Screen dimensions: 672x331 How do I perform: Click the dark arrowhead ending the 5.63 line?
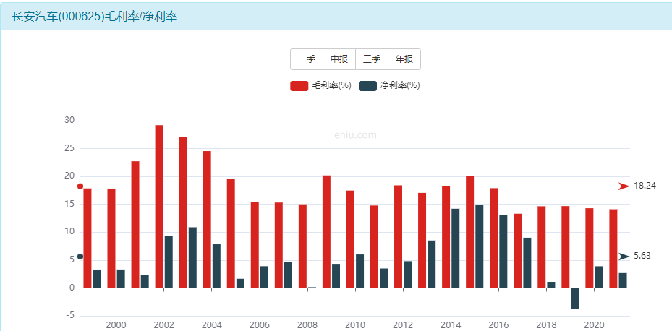[625, 257]
